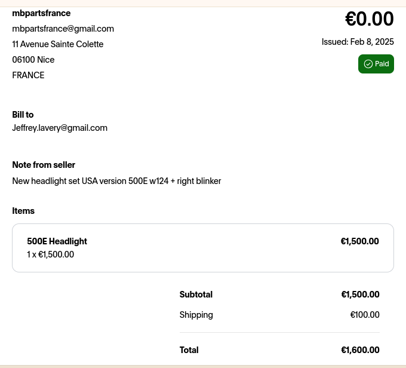Click the 11 Avenue Sainte Colette address line
Screen dimensions: 406x368
pyautogui.click(x=58, y=44)
